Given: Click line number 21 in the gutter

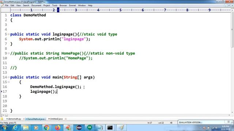Looking at the screenshot, I should pyautogui.click(x=5, y=111).
